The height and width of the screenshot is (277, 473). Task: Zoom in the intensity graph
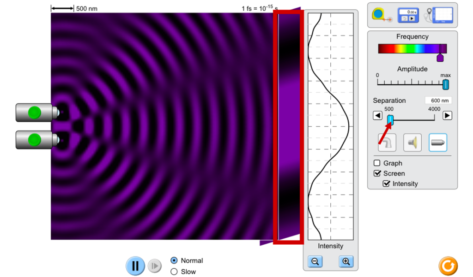point(346,261)
